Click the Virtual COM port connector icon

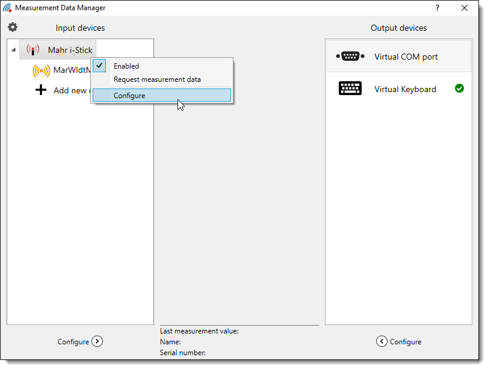tap(350, 57)
